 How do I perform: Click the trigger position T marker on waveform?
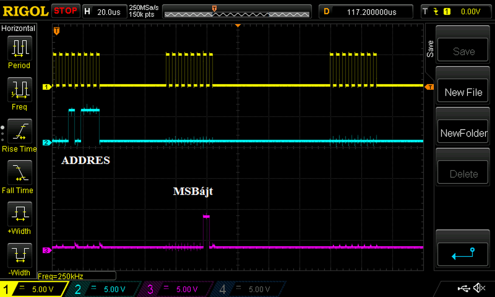coord(56,30)
